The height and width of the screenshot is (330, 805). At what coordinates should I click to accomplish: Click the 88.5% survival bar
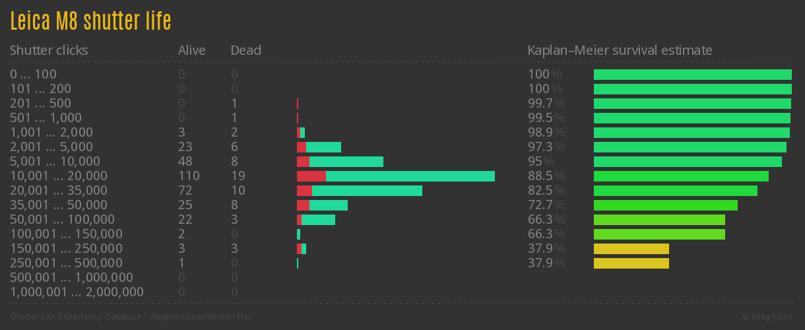(x=681, y=176)
